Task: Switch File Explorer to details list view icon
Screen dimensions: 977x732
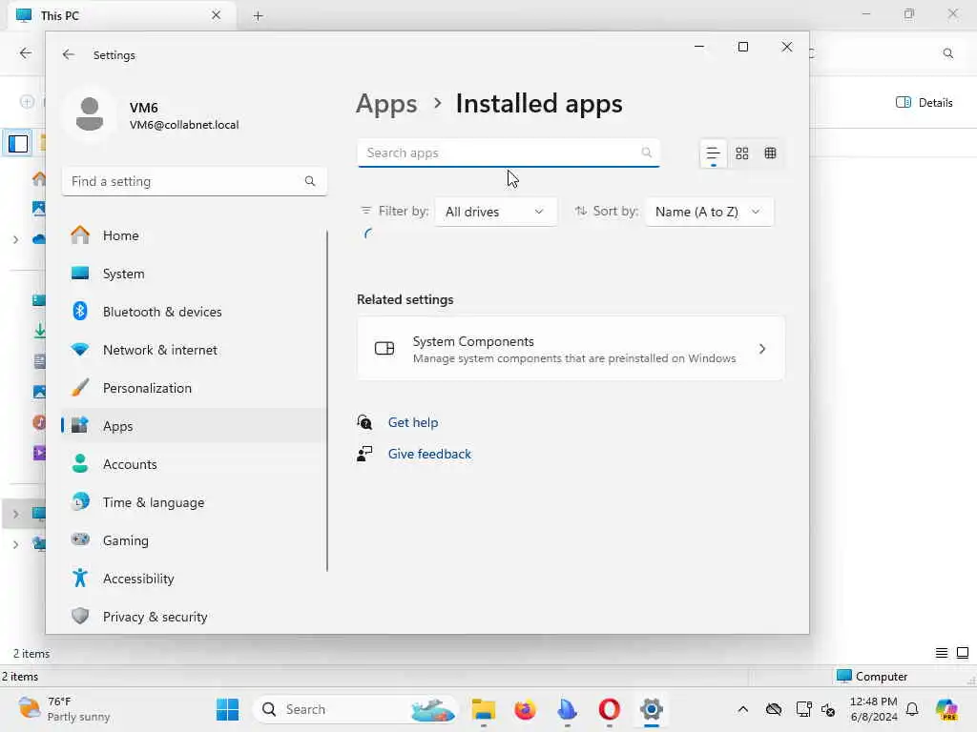Action: click(x=942, y=652)
